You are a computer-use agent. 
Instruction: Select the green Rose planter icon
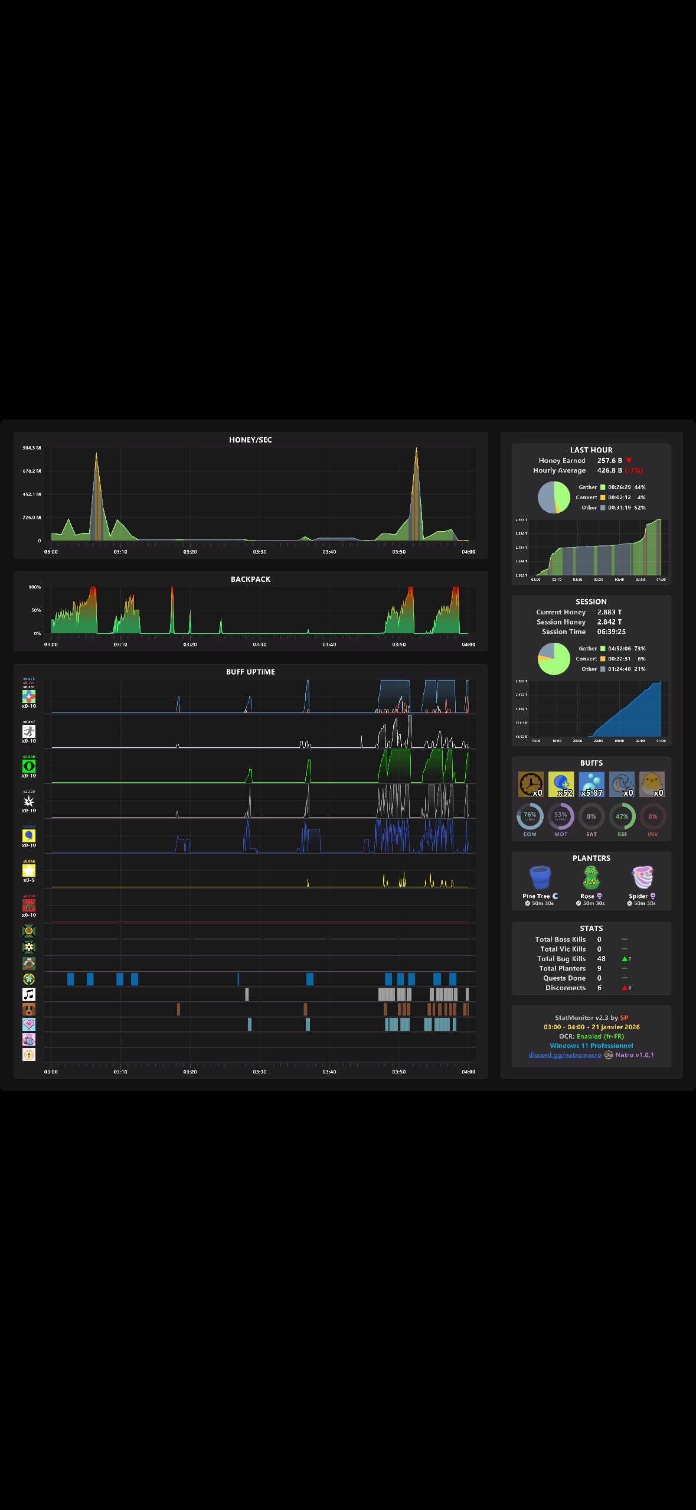pyautogui.click(x=591, y=878)
